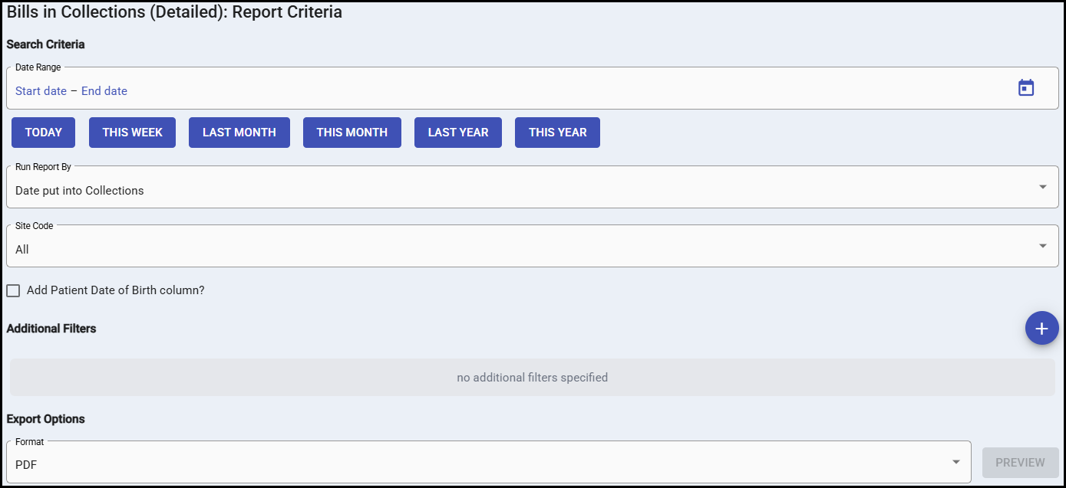The image size is (1066, 488).
Task: Click the Start date field
Action: (x=41, y=91)
